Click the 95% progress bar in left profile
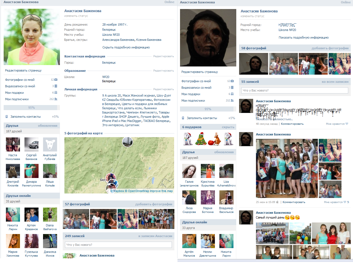Viewport: 353px width, 265px height. [32, 108]
